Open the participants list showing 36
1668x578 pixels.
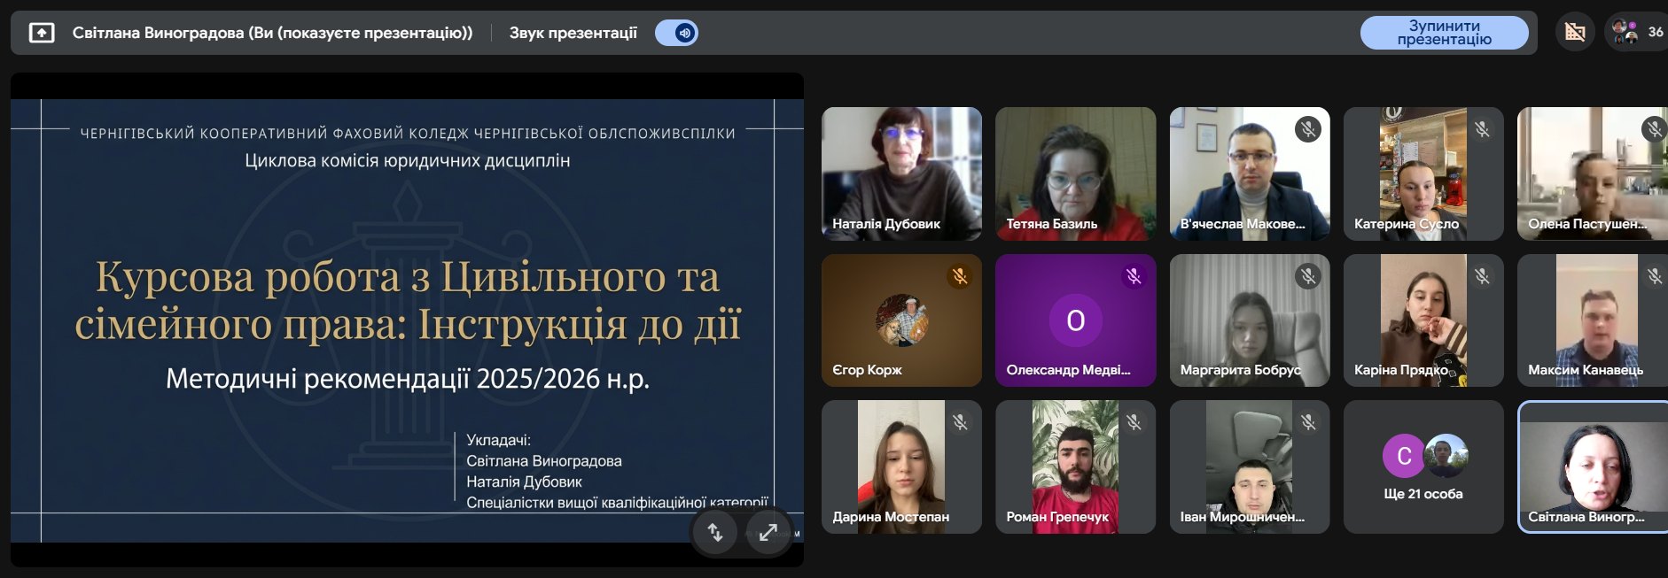pyautogui.click(x=1636, y=33)
